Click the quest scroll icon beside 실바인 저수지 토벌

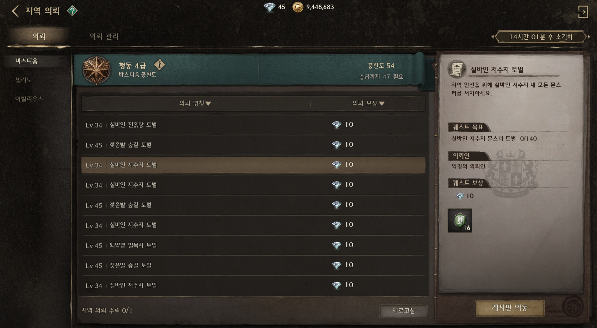coord(457,69)
